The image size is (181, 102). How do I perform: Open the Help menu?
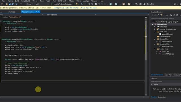[102, 1]
